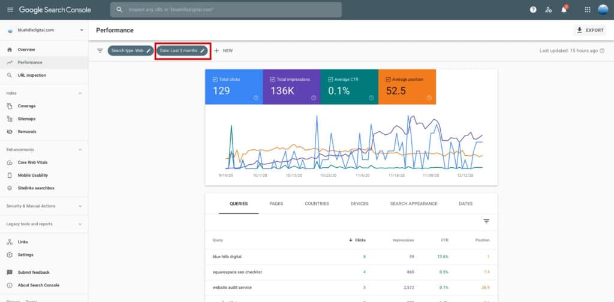Click the plus icon for new filter
This screenshot has width=614, height=302.
tap(216, 50)
